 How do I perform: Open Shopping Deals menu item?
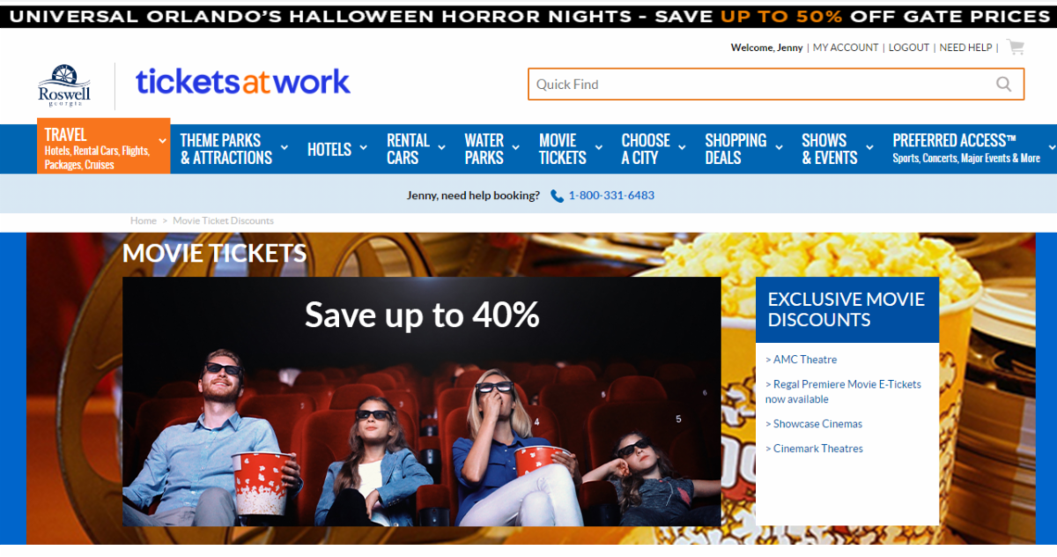(x=735, y=149)
